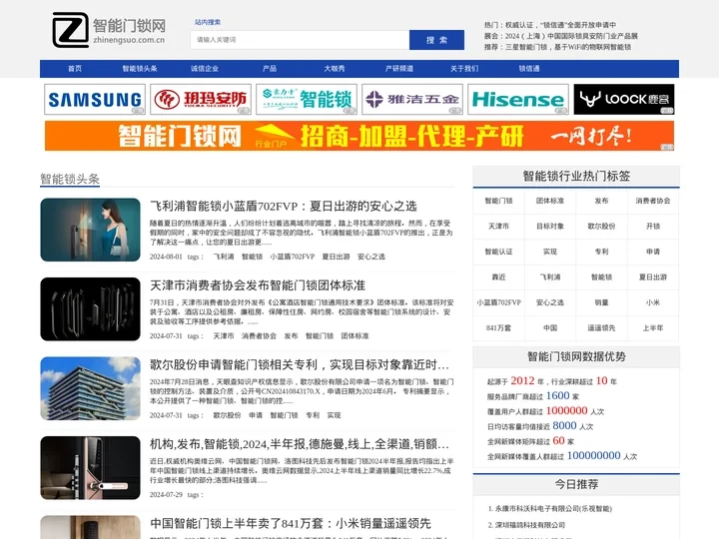
Task: Open the 中国智能门锁上半年卖了841万套 article title
Action: pyautogui.click(x=291, y=523)
